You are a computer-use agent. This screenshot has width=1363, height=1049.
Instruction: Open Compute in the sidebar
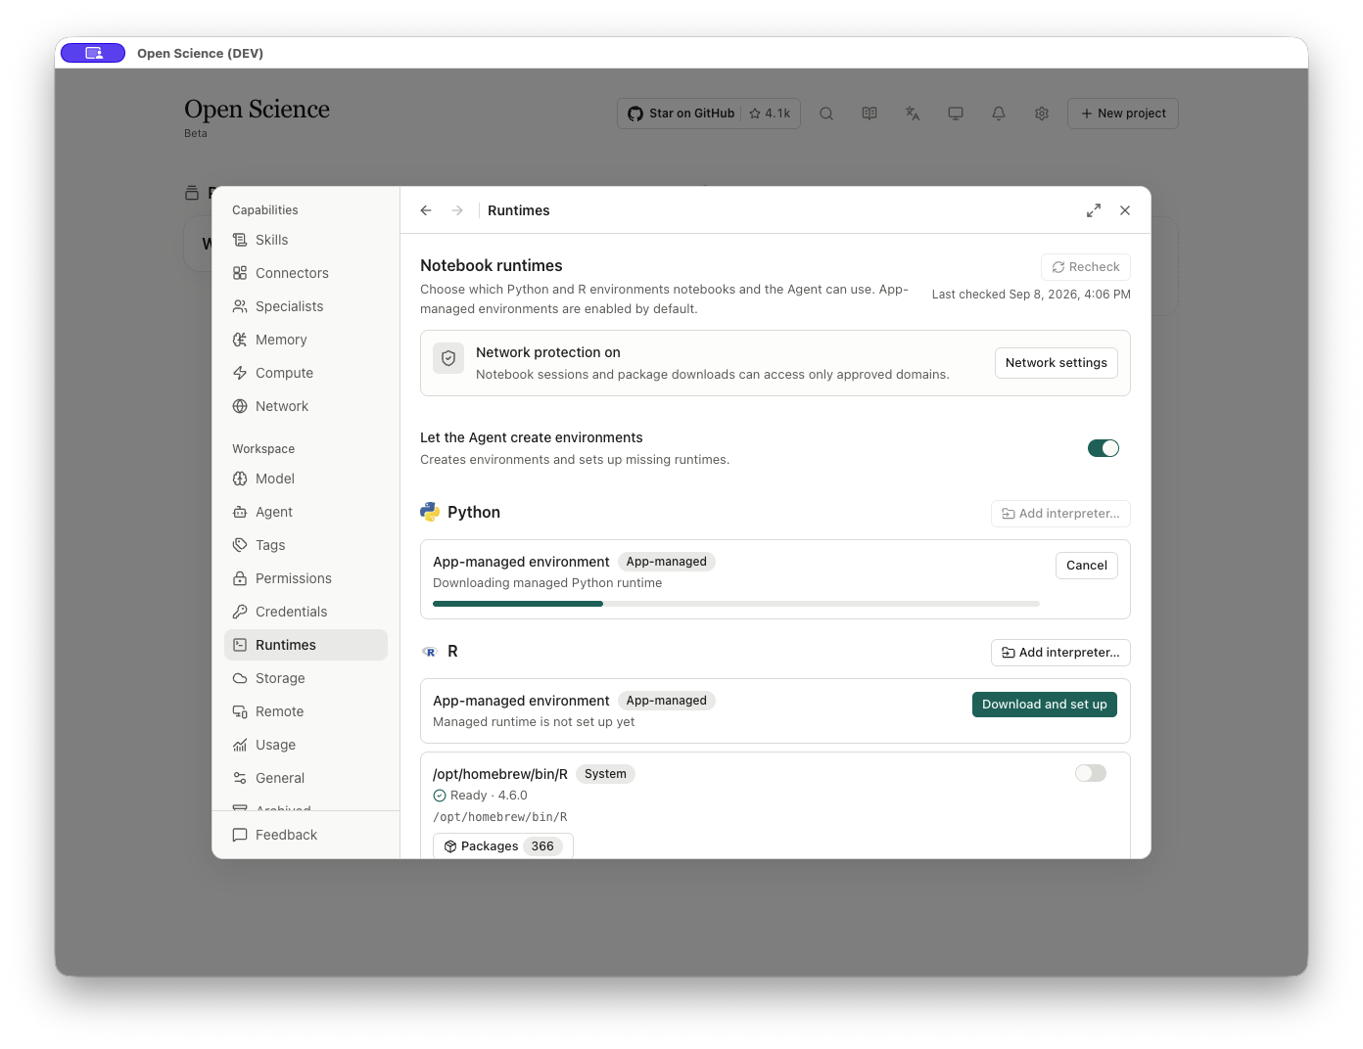pyautogui.click(x=305, y=373)
